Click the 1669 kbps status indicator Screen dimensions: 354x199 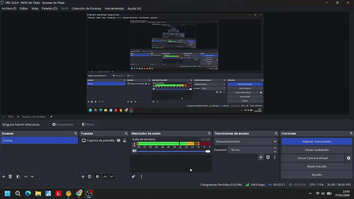click(255, 185)
